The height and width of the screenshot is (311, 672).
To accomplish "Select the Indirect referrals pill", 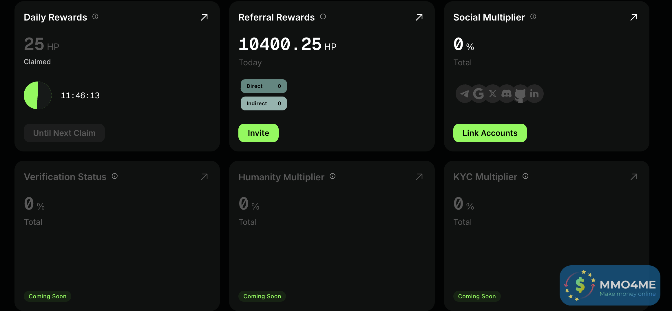I will 264,103.
